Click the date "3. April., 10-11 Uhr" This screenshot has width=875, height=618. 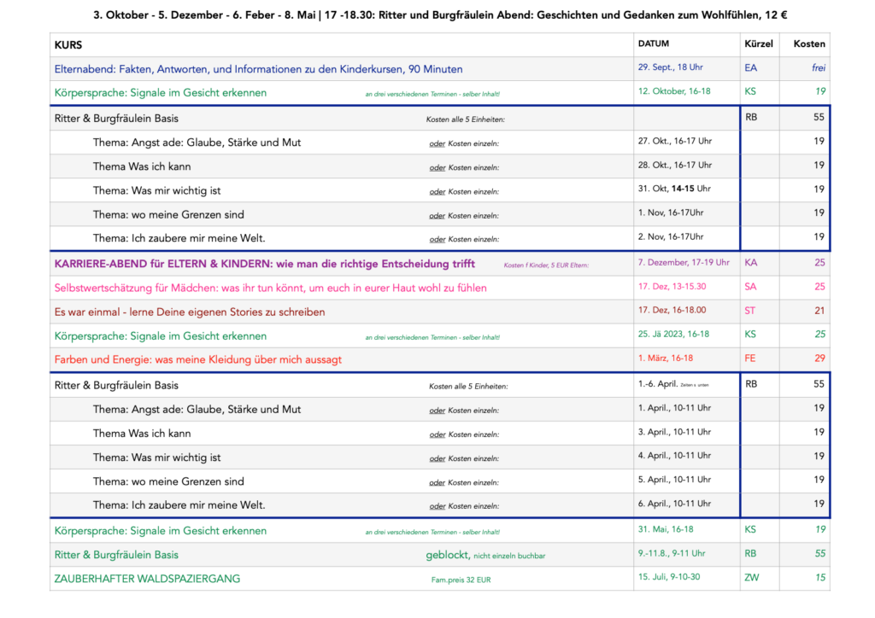(x=675, y=432)
